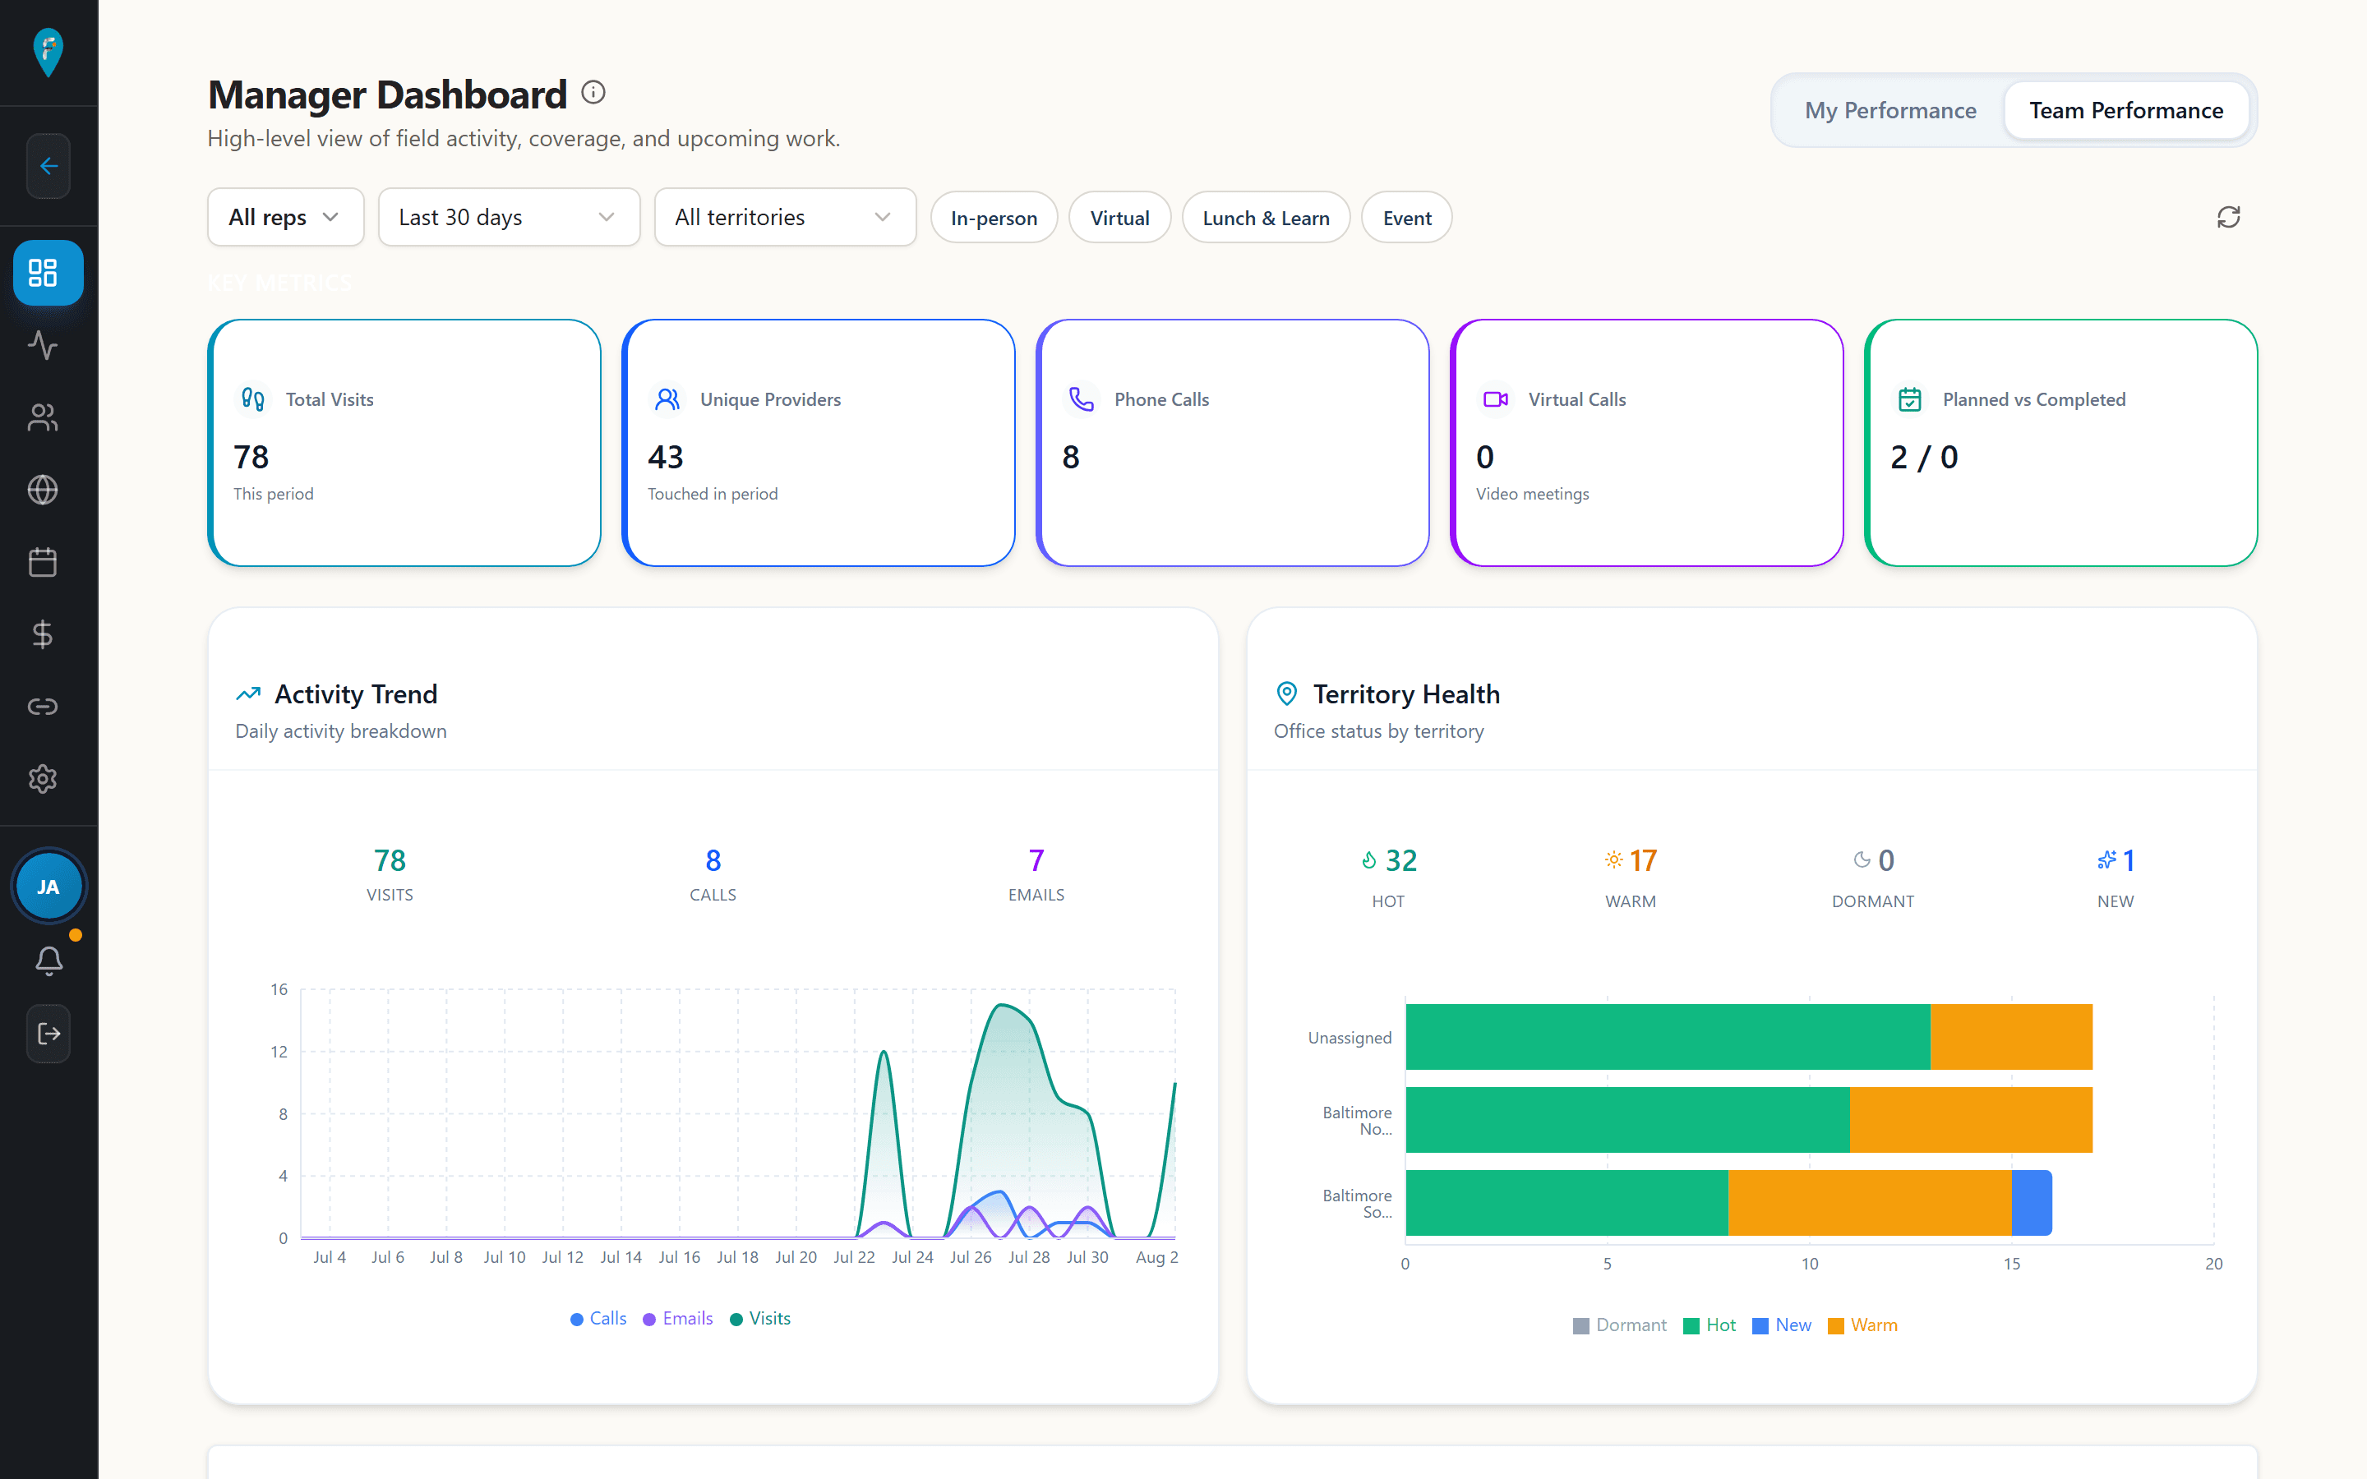Image resolution: width=2367 pixels, height=1479 pixels.
Task: Open the Phone Calls card
Action: [1233, 443]
